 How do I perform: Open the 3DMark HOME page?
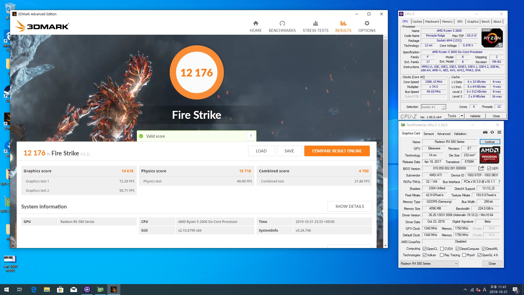pyautogui.click(x=255, y=26)
